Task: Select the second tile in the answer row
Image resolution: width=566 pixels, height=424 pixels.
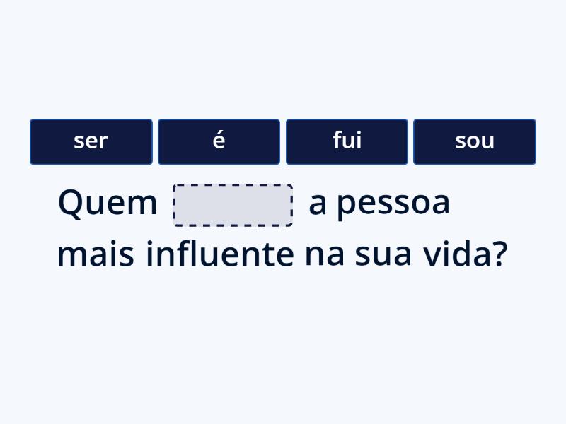Action: (219, 141)
